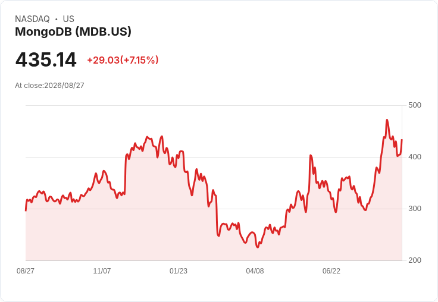Click the sharp spike peak just above the 400 line in June
Image resolution: width=438 pixels, height=302 pixels.
[311, 155]
